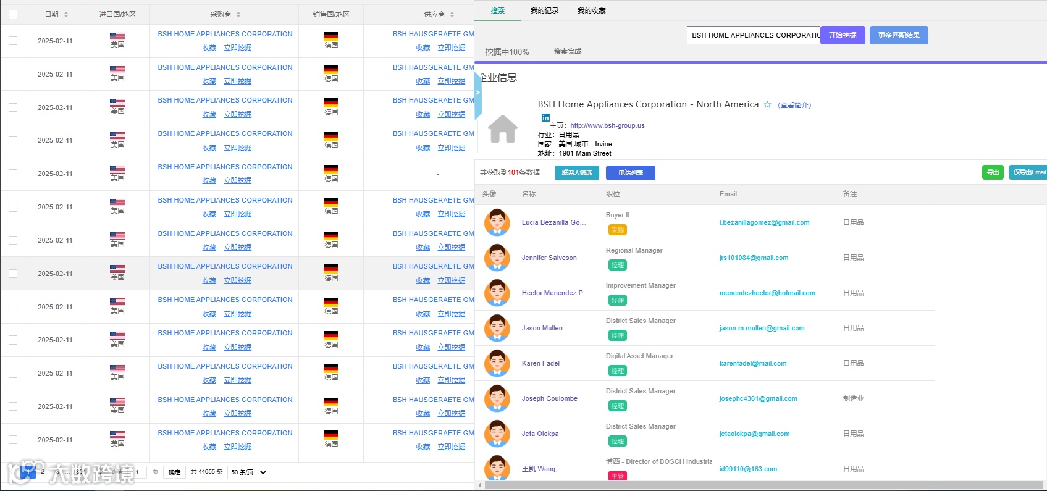The height and width of the screenshot is (491, 1047).
Task: Sort the table by 采购商 column
Action: click(238, 14)
